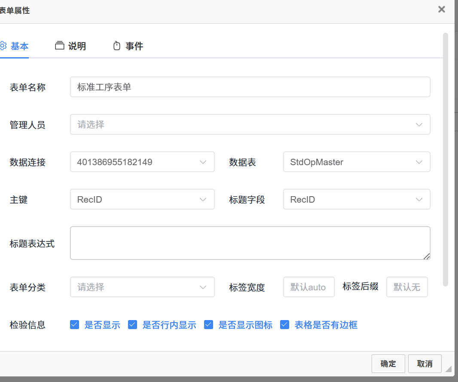The image size is (458, 382).
Task: Toggle the 是否显示 checkbox
Action: point(75,325)
